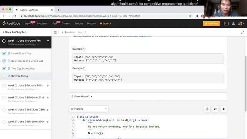The height and width of the screenshot is (139, 247).
Task: Click the Week 4 progress circle
Action: (x=4, y=110)
